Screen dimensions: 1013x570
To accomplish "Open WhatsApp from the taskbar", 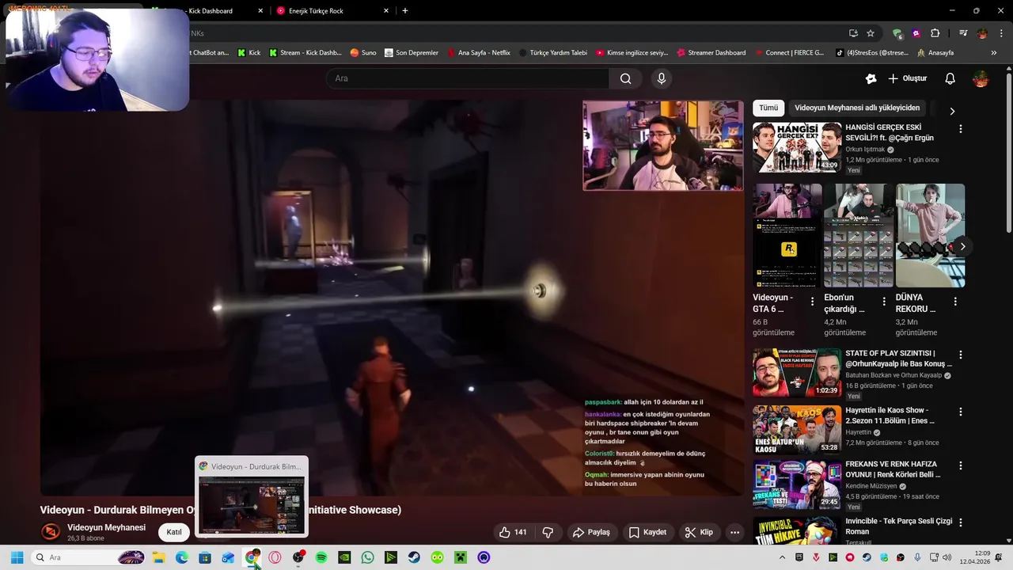I will [367, 557].
